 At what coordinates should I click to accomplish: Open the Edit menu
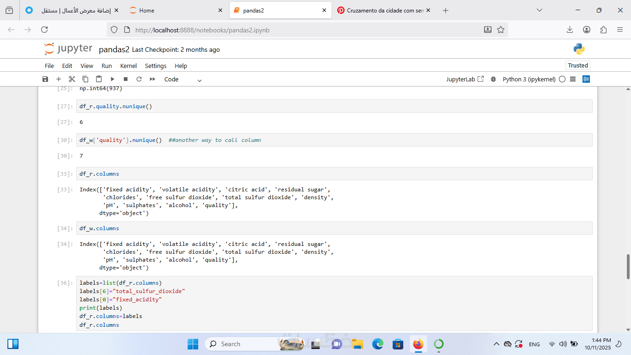click(x=67, y=66)
